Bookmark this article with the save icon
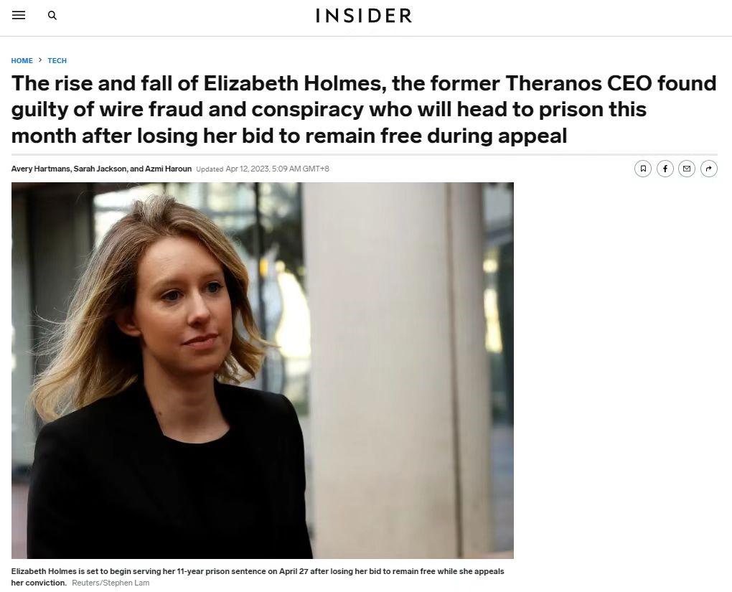 click(x=643, y=169)
